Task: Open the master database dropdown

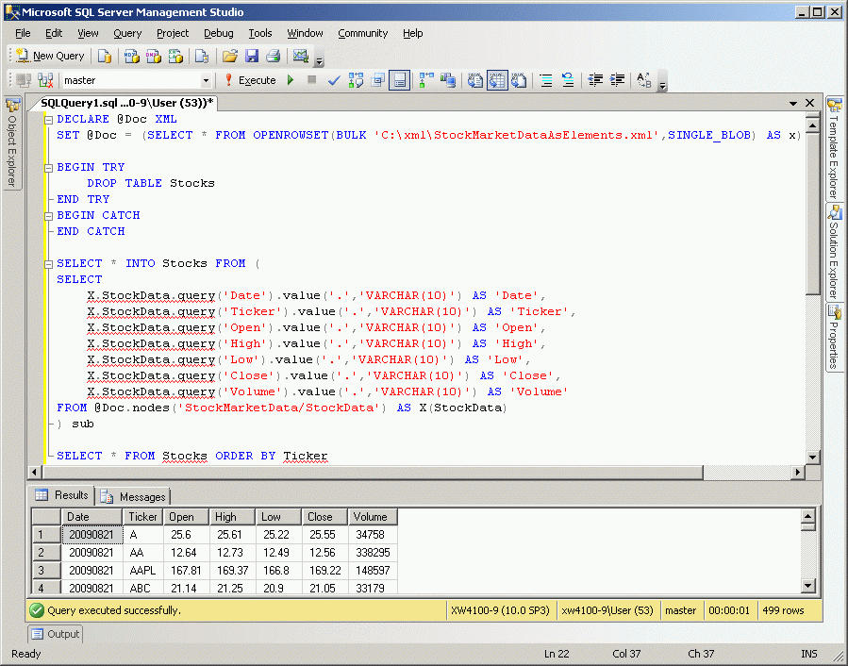Action: [206, 81]
